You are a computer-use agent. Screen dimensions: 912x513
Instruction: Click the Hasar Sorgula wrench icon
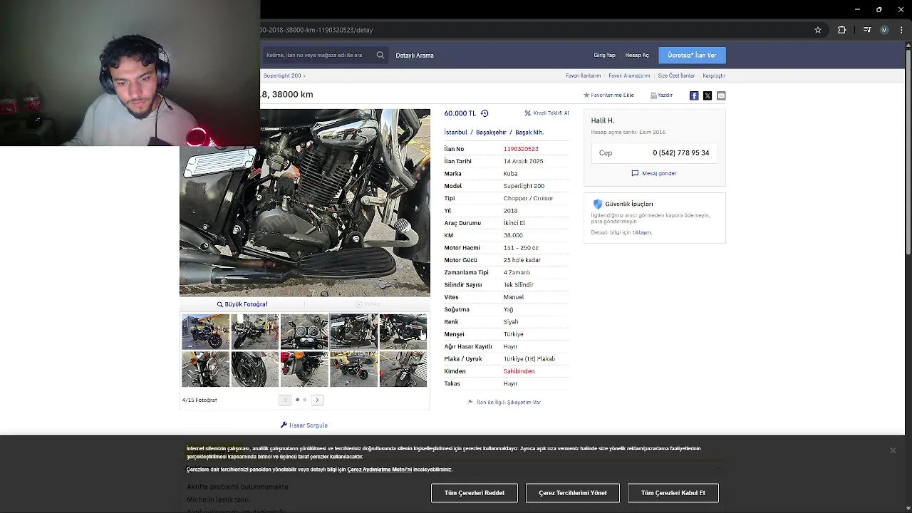[x=284, y=425]
